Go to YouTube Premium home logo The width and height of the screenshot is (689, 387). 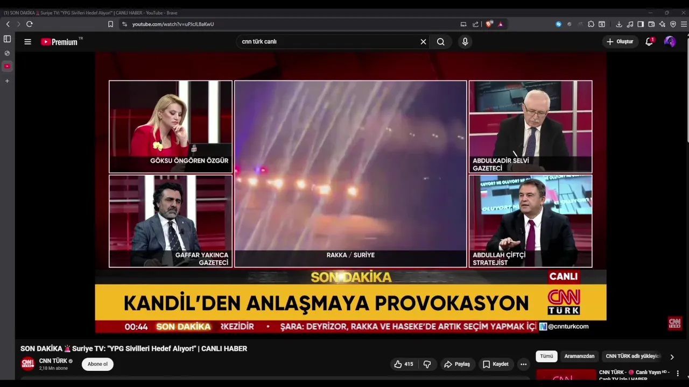pyautogui.click(x=59, y=41)
